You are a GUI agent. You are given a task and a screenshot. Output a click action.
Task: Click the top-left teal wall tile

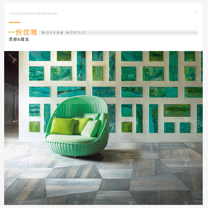click(40, 56)
